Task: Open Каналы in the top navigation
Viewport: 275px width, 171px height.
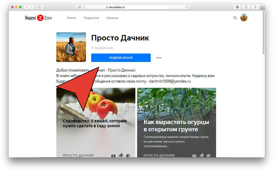Action: (112, 18)
